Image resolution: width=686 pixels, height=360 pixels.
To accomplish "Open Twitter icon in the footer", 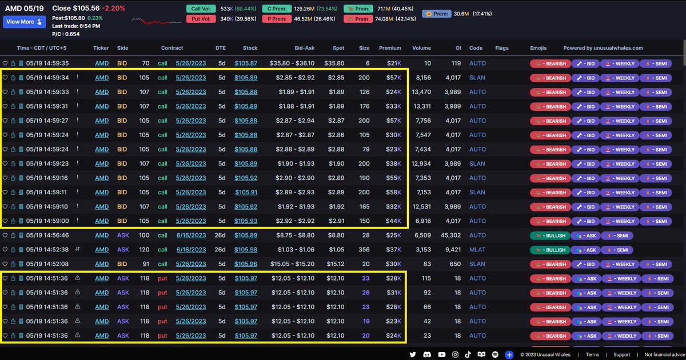I will pyautogui.click(x=413, y=354).
